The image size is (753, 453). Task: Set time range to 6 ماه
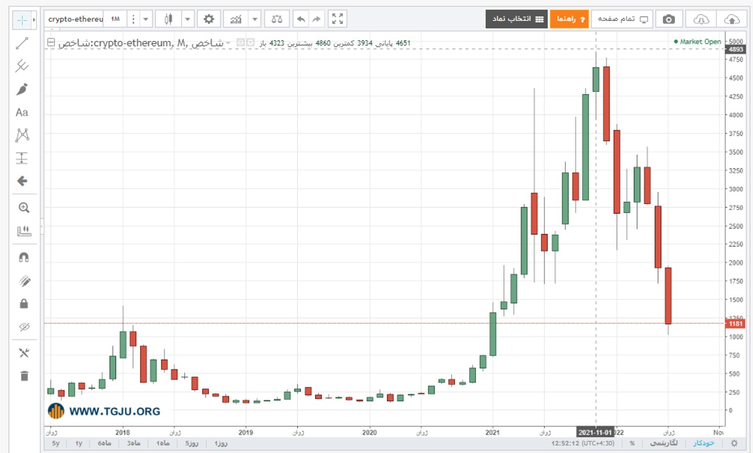[x=104, y=443]
